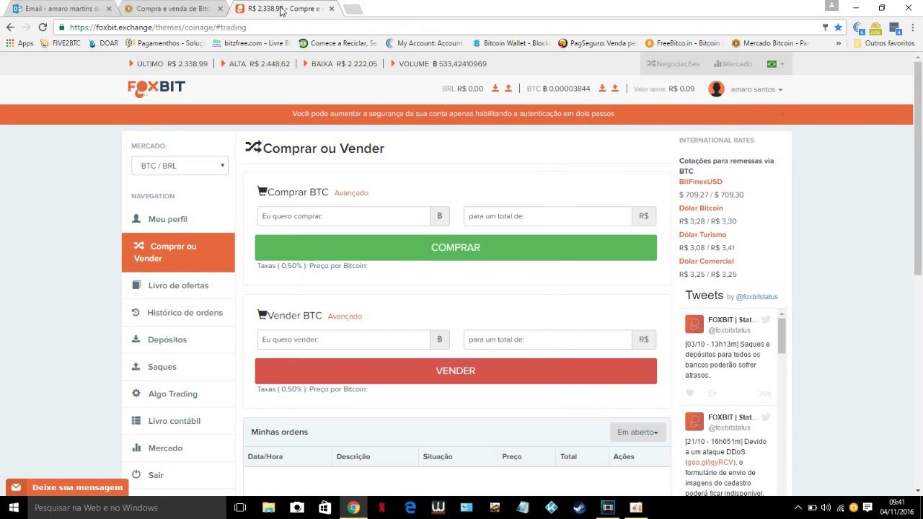
Task: Switch to Mercado view in top bar
Action: pyautogui.click(x=731, y=64)
